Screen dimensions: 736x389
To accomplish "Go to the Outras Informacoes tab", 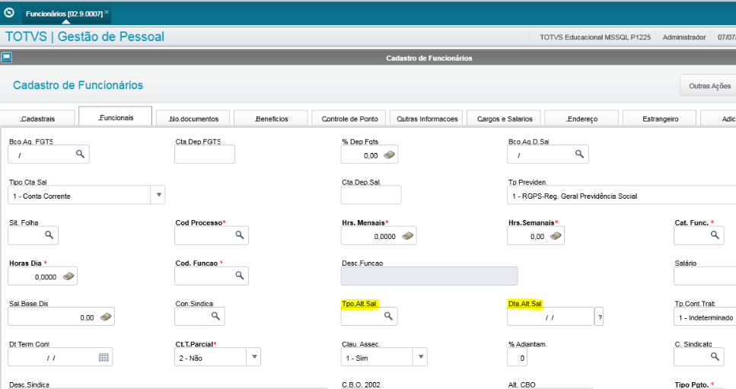I will (x=427, y=119).
